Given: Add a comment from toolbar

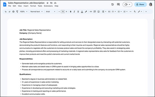Looking at the screenshot, I should (95, 11).
